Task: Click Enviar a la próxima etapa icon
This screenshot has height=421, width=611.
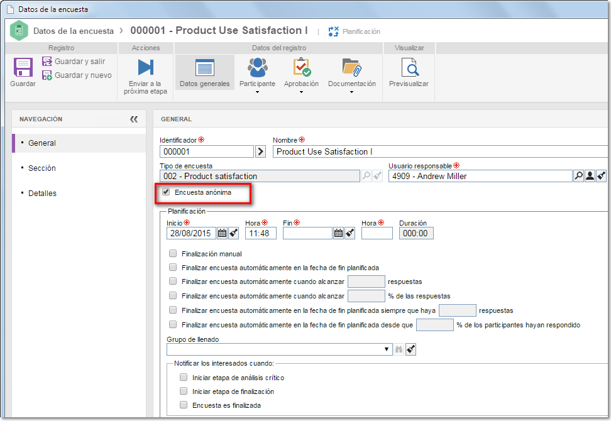Action: [146, 67]
